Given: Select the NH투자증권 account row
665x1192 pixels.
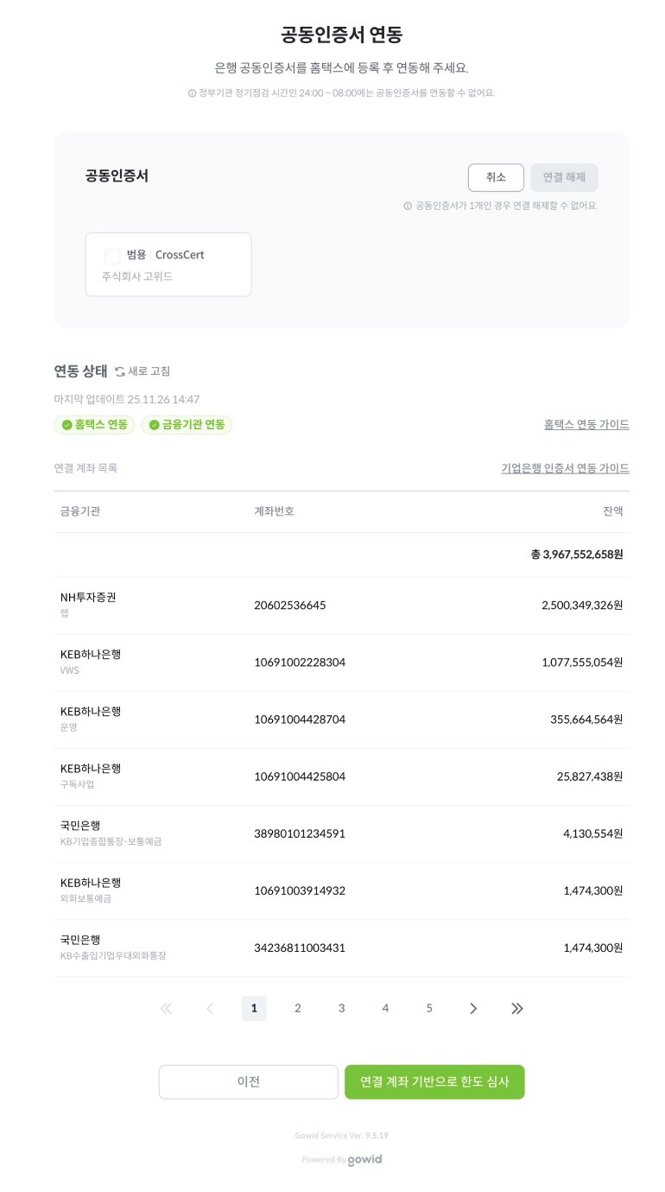Looking at the screenshot, I should [x=341, y=605].
